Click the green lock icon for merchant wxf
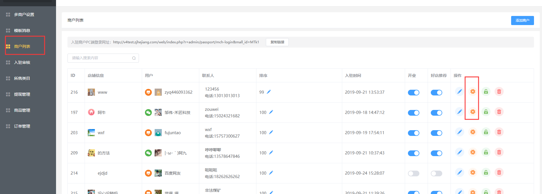Viewport: 542px width, 194px height. click(x=486, y=132)
